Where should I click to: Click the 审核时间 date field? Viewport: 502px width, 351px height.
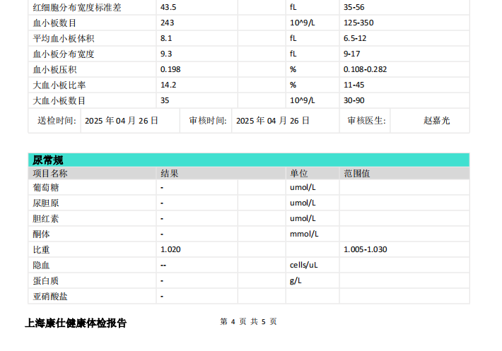tap(273, 121)
